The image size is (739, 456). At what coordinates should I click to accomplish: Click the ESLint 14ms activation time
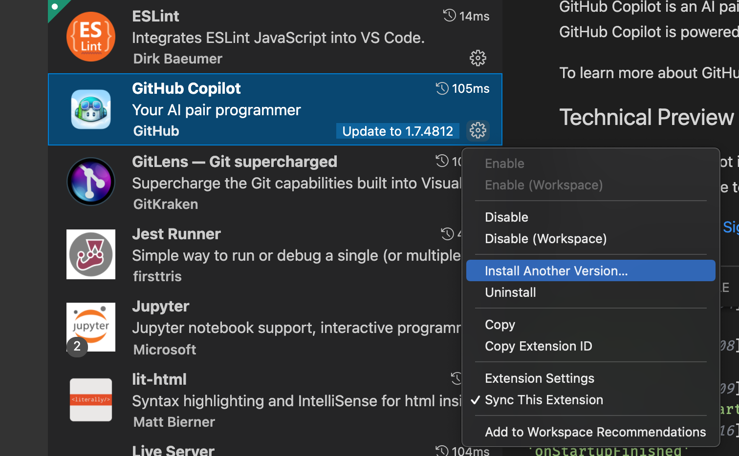tap(474, 16)
